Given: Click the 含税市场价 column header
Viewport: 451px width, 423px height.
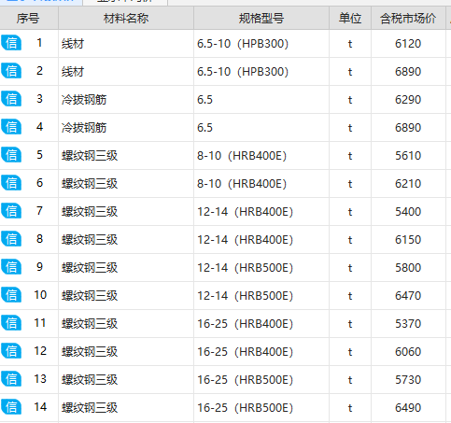Looking at the screenshot, I should point(408,18).
